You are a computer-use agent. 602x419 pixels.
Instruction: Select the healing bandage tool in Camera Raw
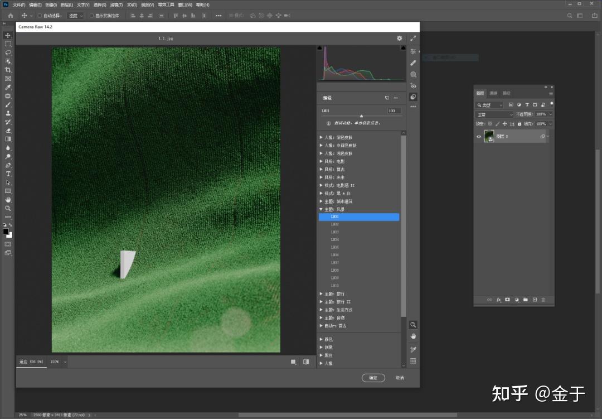point(413,62)
